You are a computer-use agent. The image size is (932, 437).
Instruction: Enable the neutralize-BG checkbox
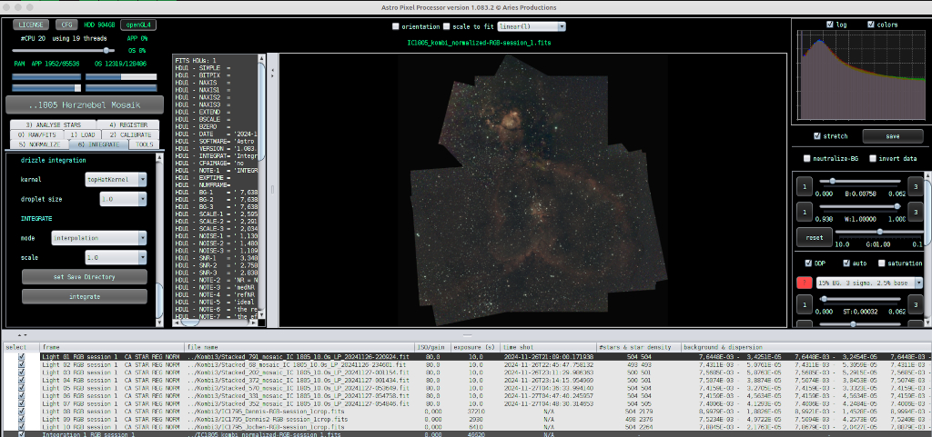tap(806, 158)
